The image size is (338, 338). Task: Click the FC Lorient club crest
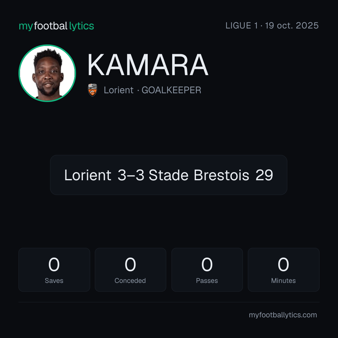pyautogui.click(x=92, y=90)
